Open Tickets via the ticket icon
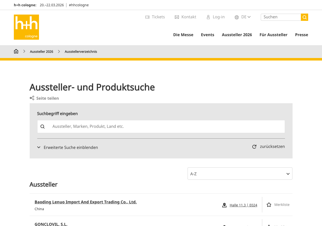The image size is (322, 226). (x=147, y=17)
